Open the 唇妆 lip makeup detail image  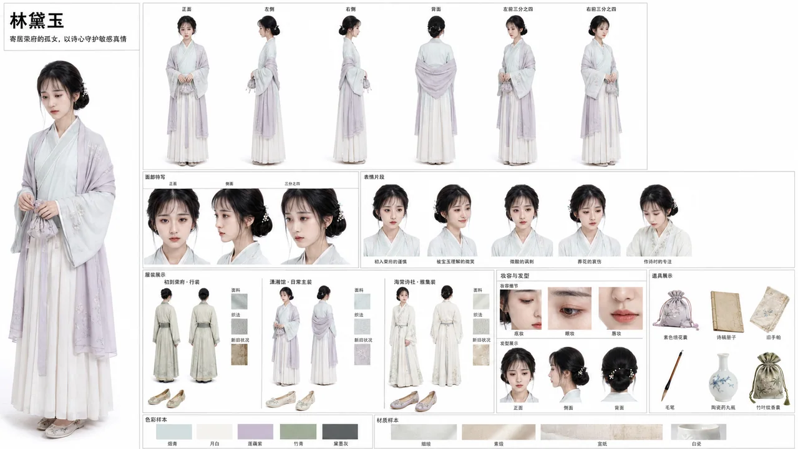pyautogui.click(x=620, y=308)
